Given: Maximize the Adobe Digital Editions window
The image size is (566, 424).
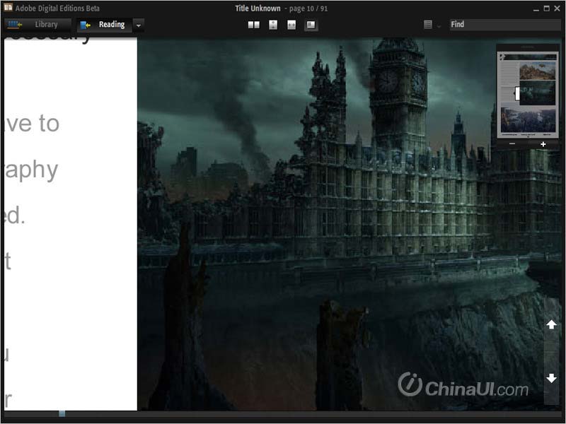Looking at the screenshot, I should click(x=546, y=8).
